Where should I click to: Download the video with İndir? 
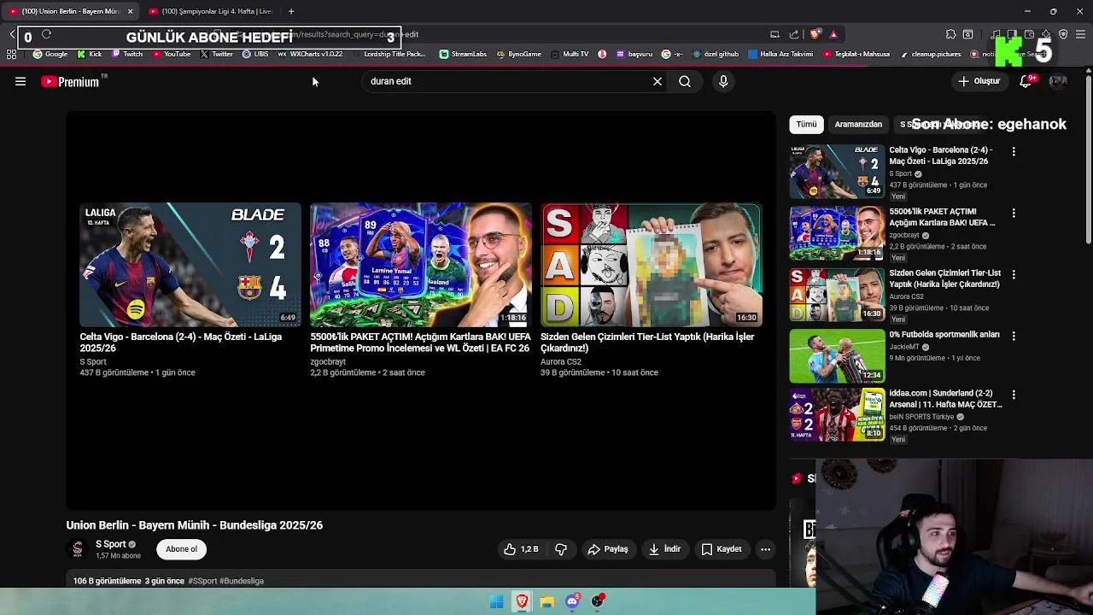point(664,549)
